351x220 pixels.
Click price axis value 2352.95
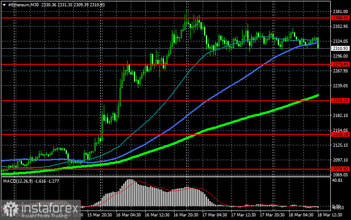tap(341, 27)
